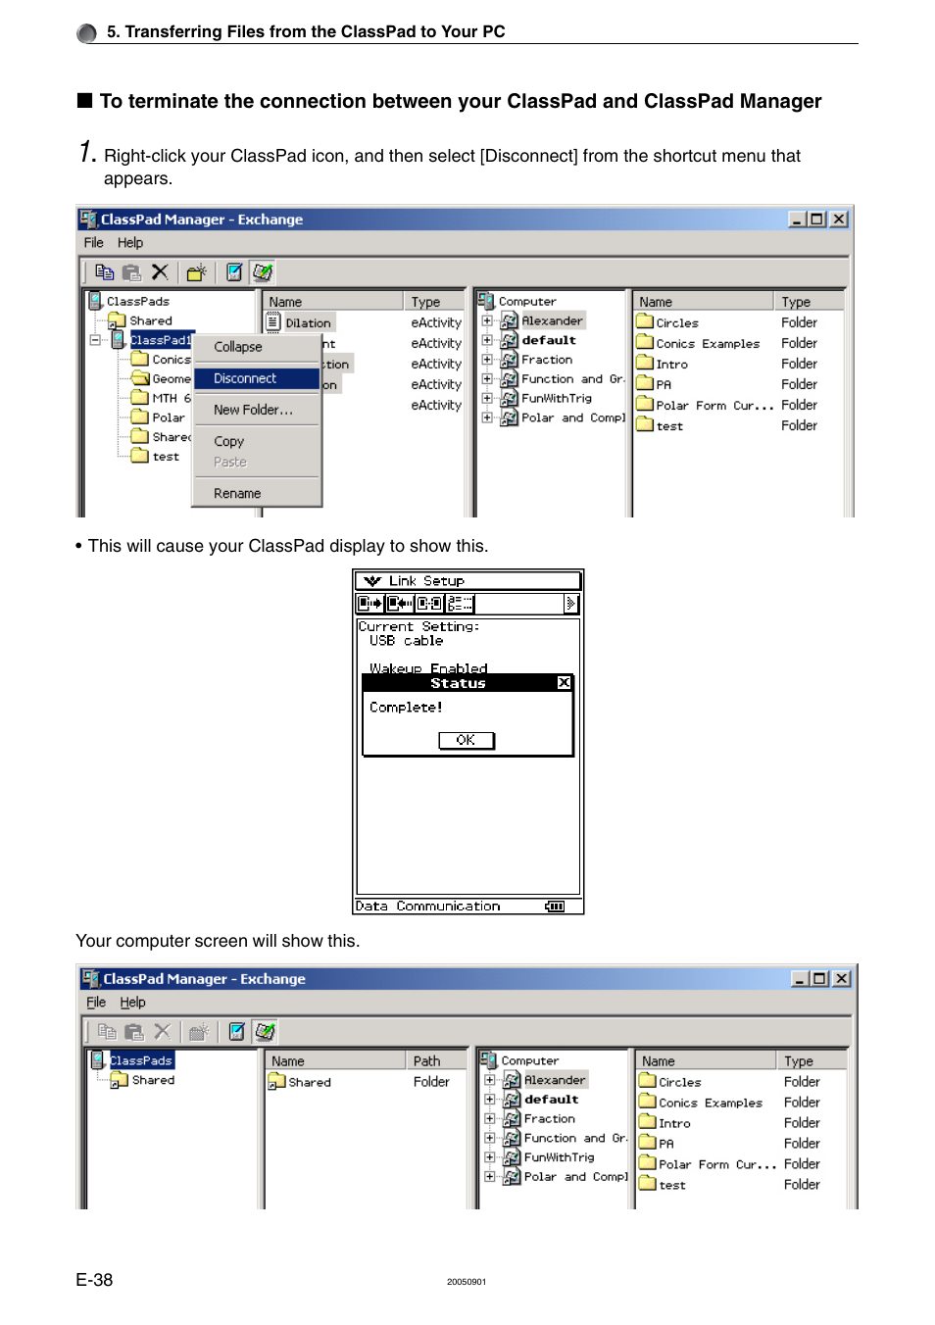Close the Status dialog with its X
The height and width of the screenshot is (1325, 935).
click(564, 683)
